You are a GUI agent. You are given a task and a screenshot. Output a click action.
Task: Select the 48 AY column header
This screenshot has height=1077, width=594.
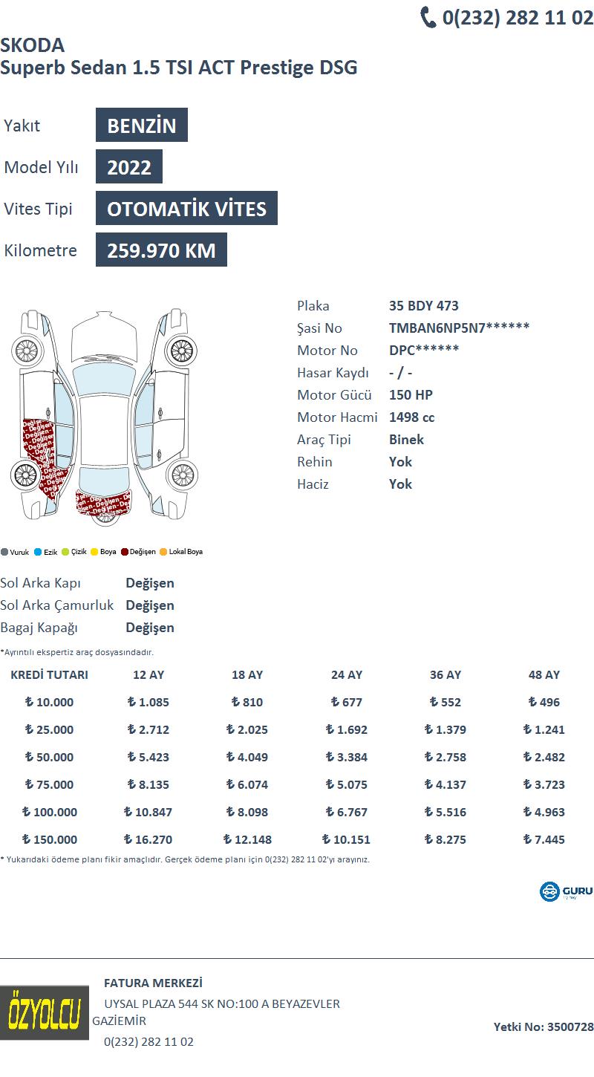[544, 674]
